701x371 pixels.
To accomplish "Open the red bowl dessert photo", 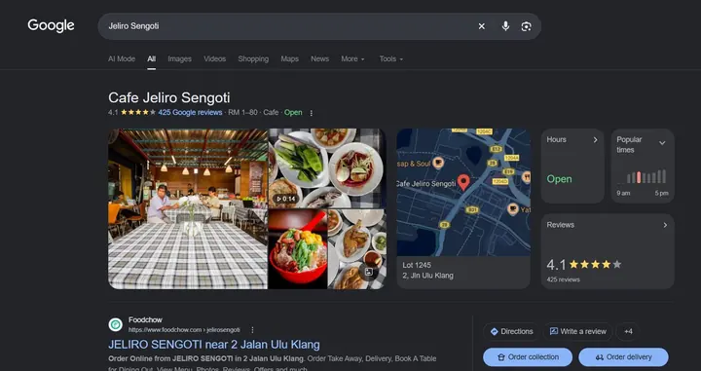I will pyautogui.click(x=298, y=249).
